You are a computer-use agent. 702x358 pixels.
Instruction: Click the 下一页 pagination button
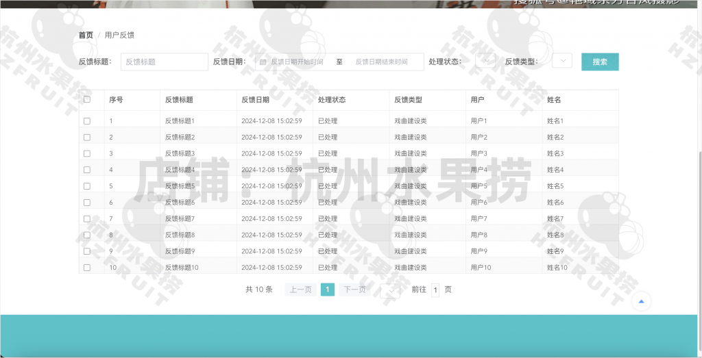(x=354, y=290)
